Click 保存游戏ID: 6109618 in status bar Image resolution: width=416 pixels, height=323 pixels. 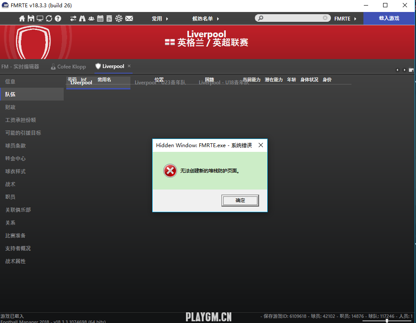pyautogui.click(x=285, y=316)
